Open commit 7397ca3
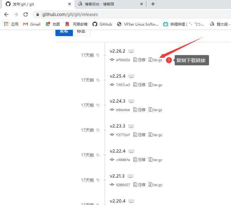This screenshot has height=205, width=231. tap(123, 85)
